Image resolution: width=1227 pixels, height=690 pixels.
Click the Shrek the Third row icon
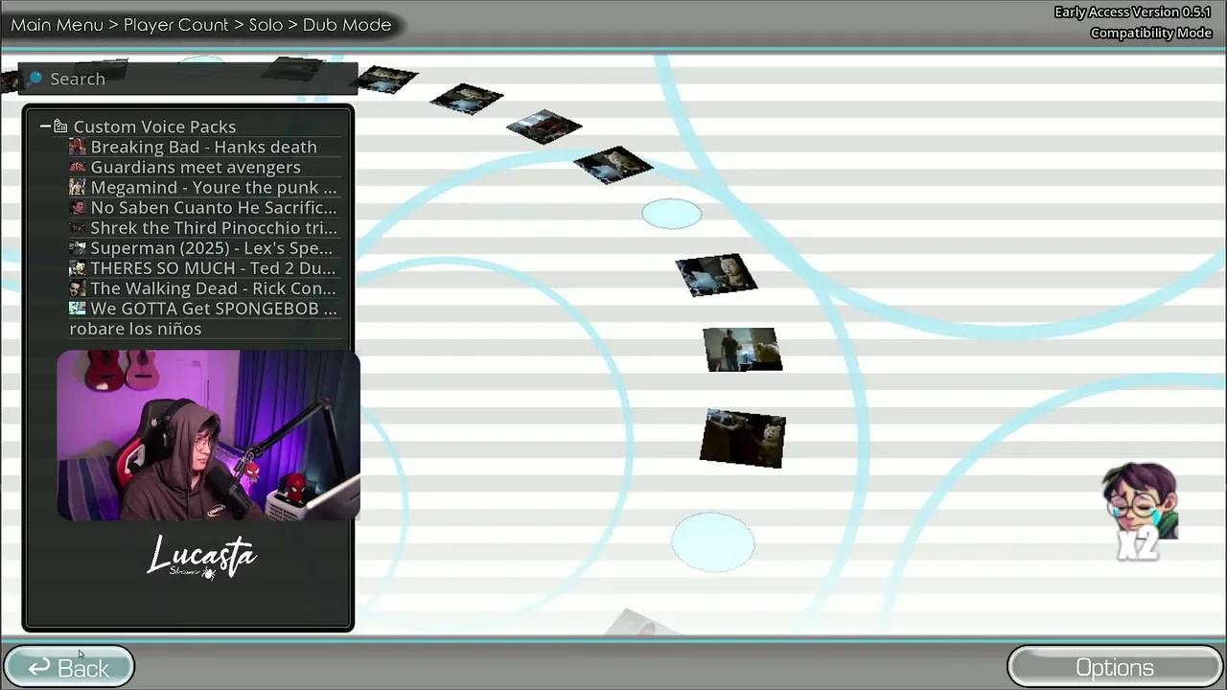[x=78, y=228]
